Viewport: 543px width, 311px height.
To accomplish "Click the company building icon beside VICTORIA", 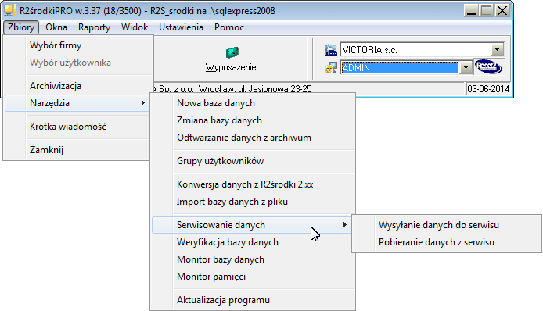I will point(331,50).
